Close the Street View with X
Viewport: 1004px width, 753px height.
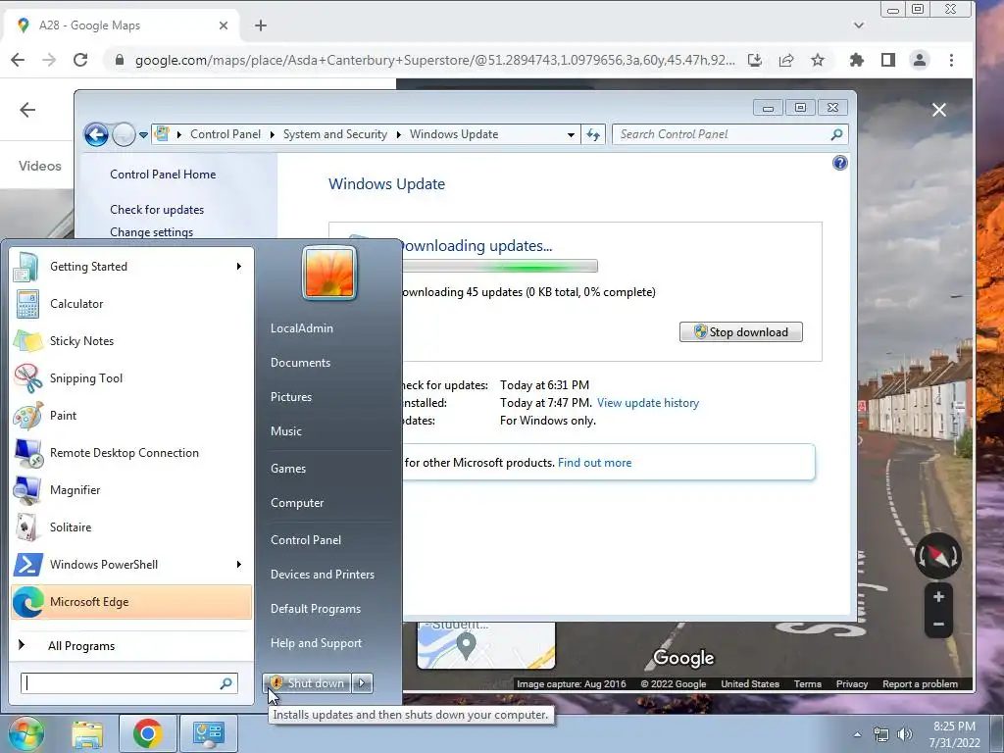pyautogui.click(x=938, y=110)
